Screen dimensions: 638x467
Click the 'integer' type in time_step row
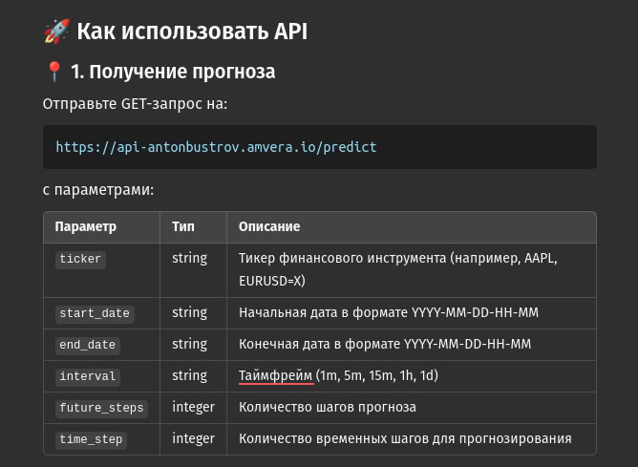click(x=193, y=439)
